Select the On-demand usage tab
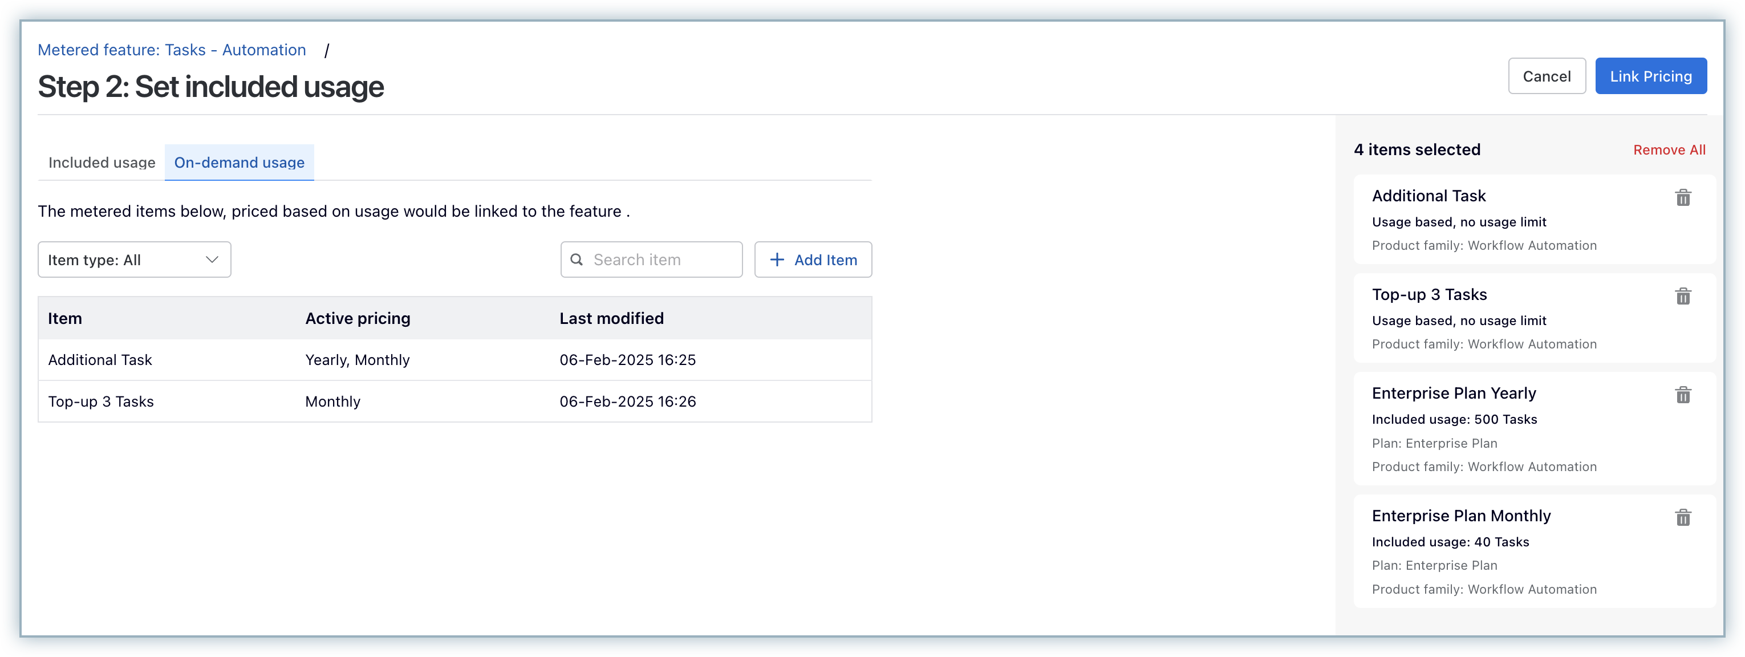This screenshot has width=1745, height=657. tap(239, 163)
